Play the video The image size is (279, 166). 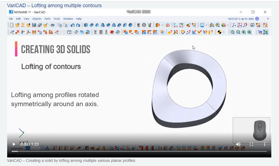pos(14,144)
